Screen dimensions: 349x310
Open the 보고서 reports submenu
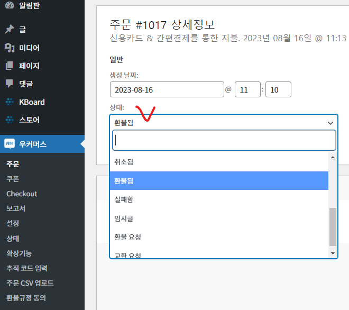click(16, 208)
